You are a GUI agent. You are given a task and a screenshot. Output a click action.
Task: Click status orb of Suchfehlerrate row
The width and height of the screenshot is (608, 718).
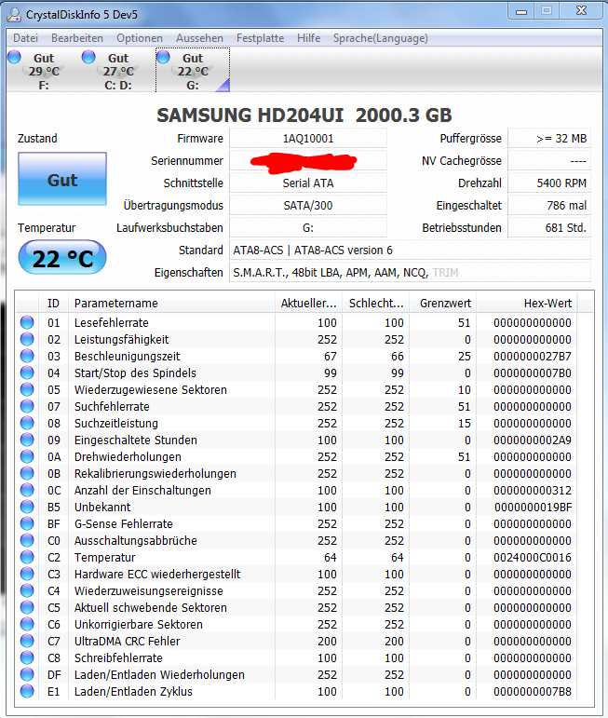tap(27, 406)
